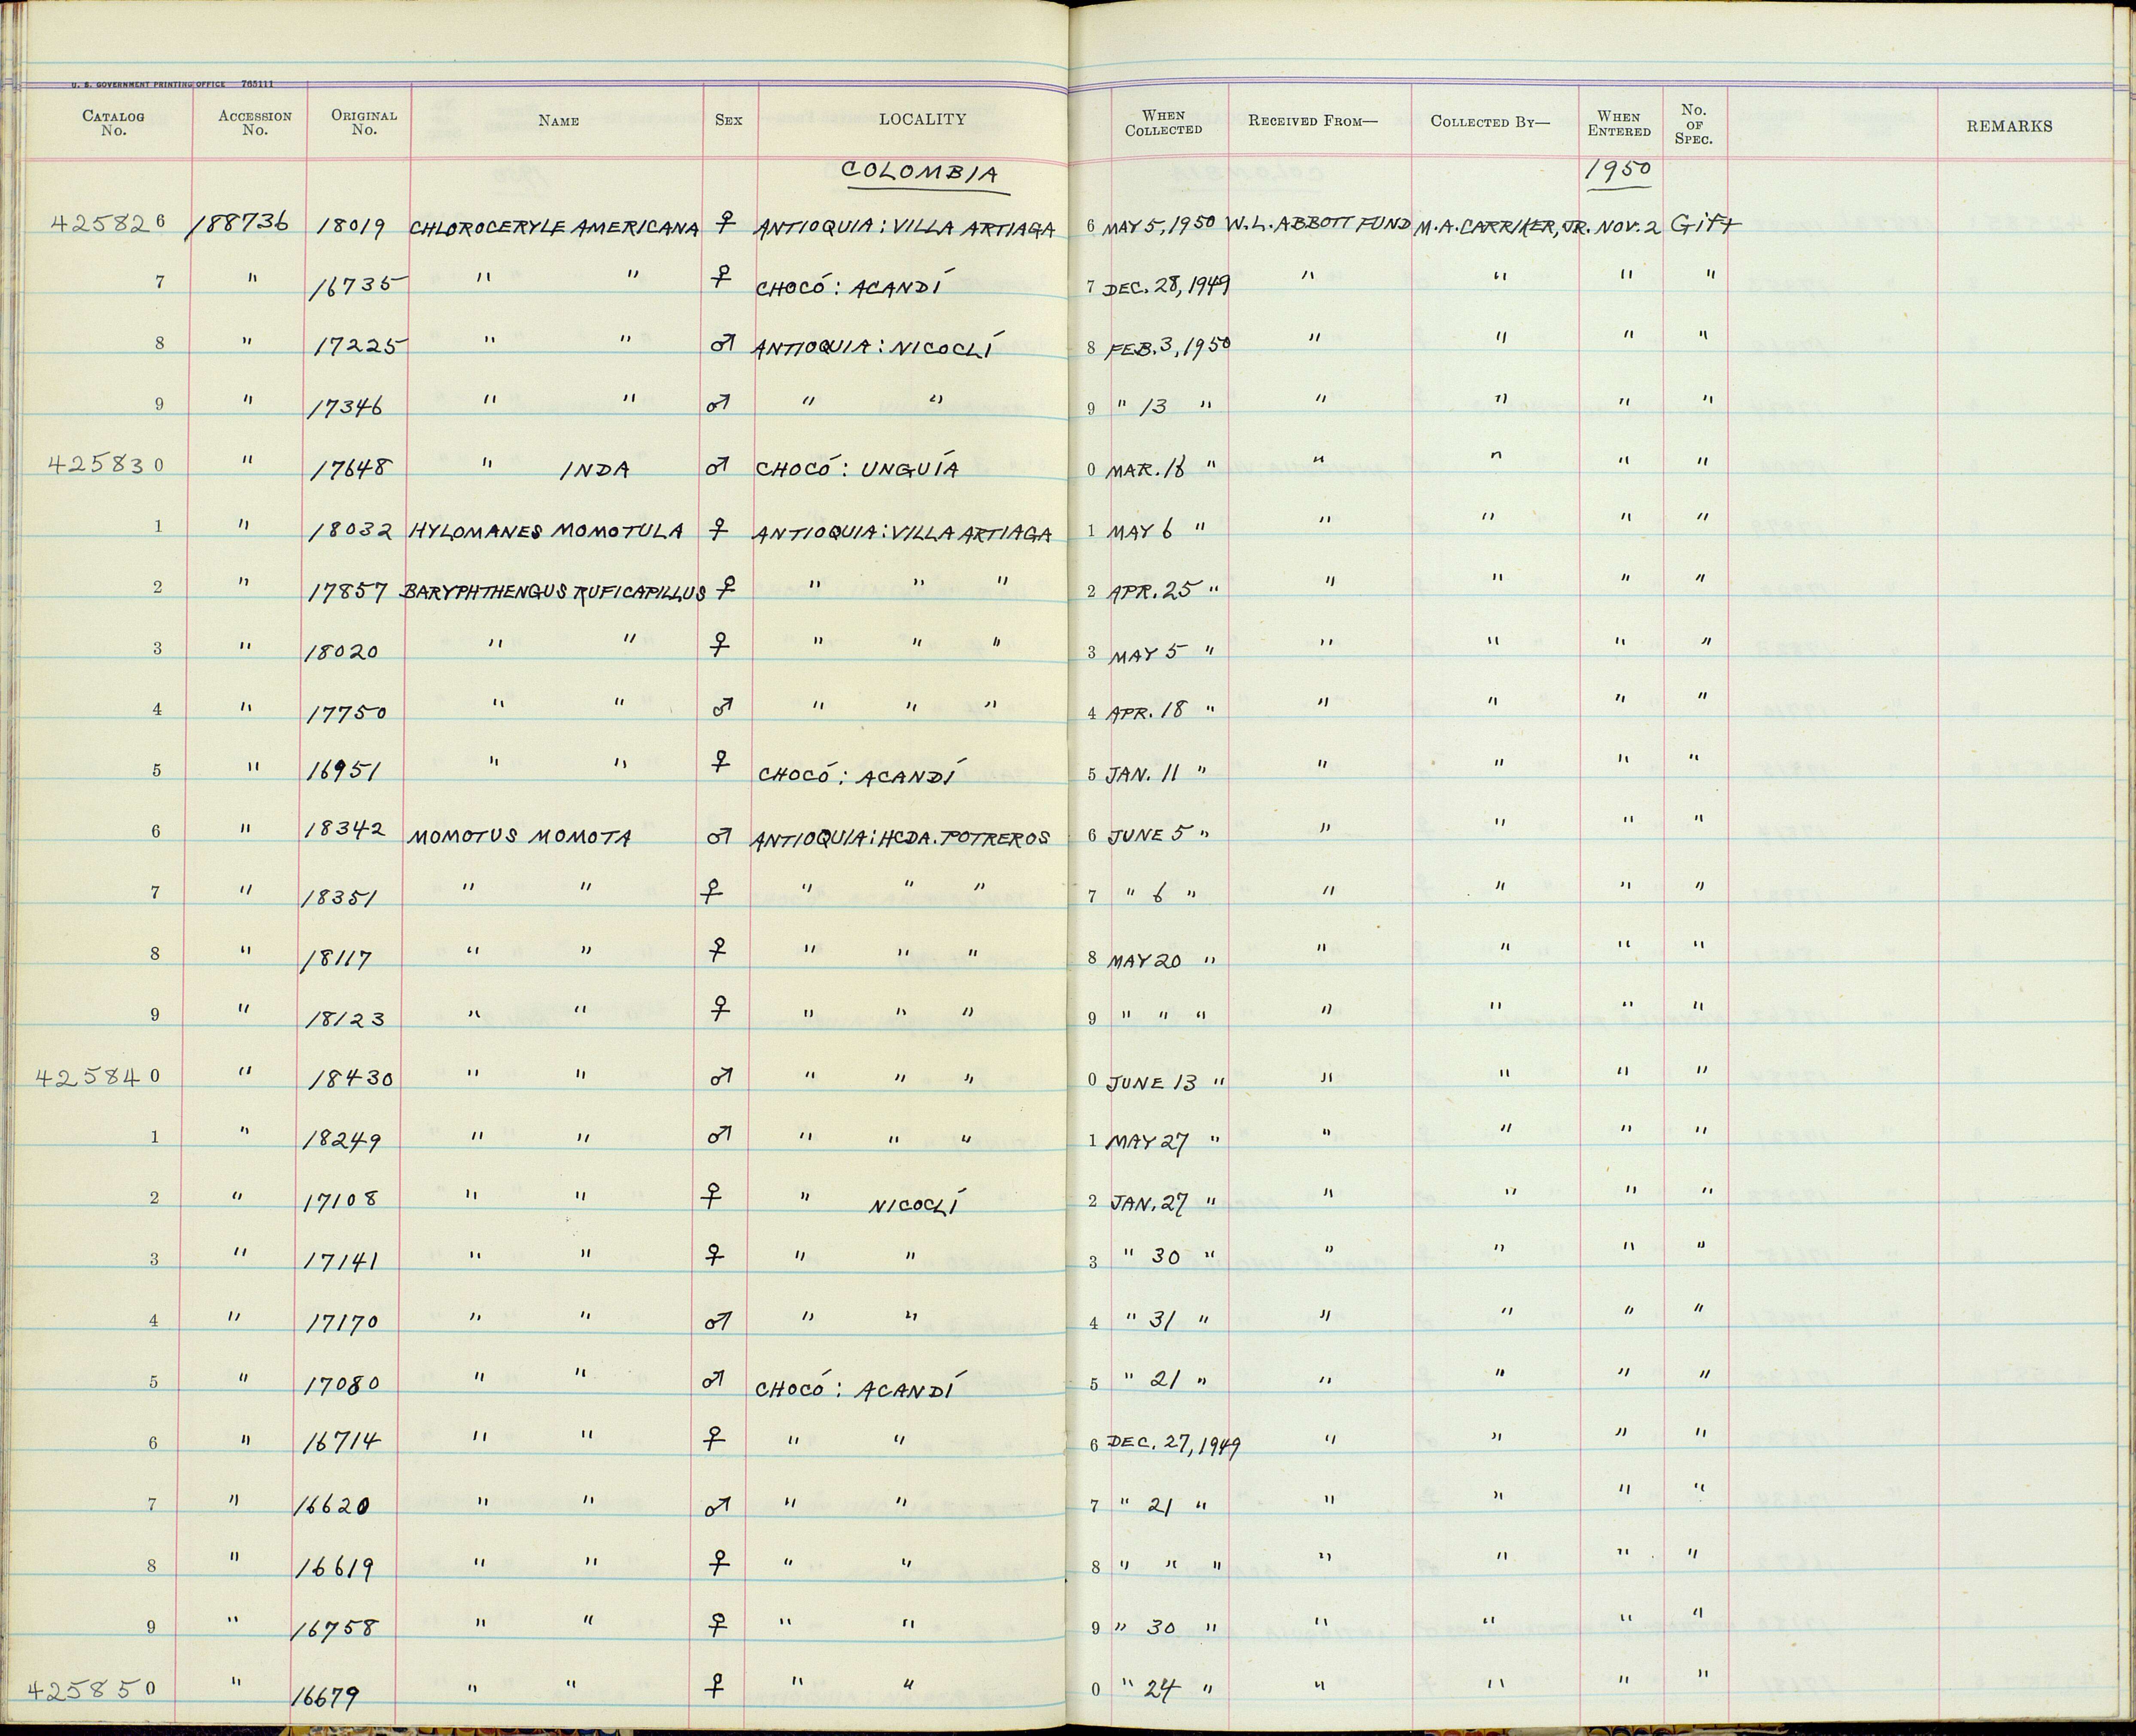Click the 'Original No.' column header

point(364,122)
